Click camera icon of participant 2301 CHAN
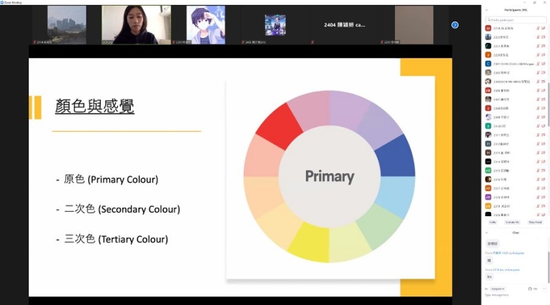Image resolution: width=550 pixels, height=305 pixels. [x=544, y=64]
